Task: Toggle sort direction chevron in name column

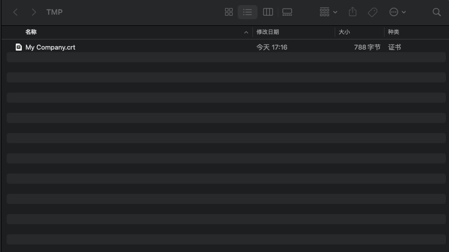Action: [x=246, y=32]
